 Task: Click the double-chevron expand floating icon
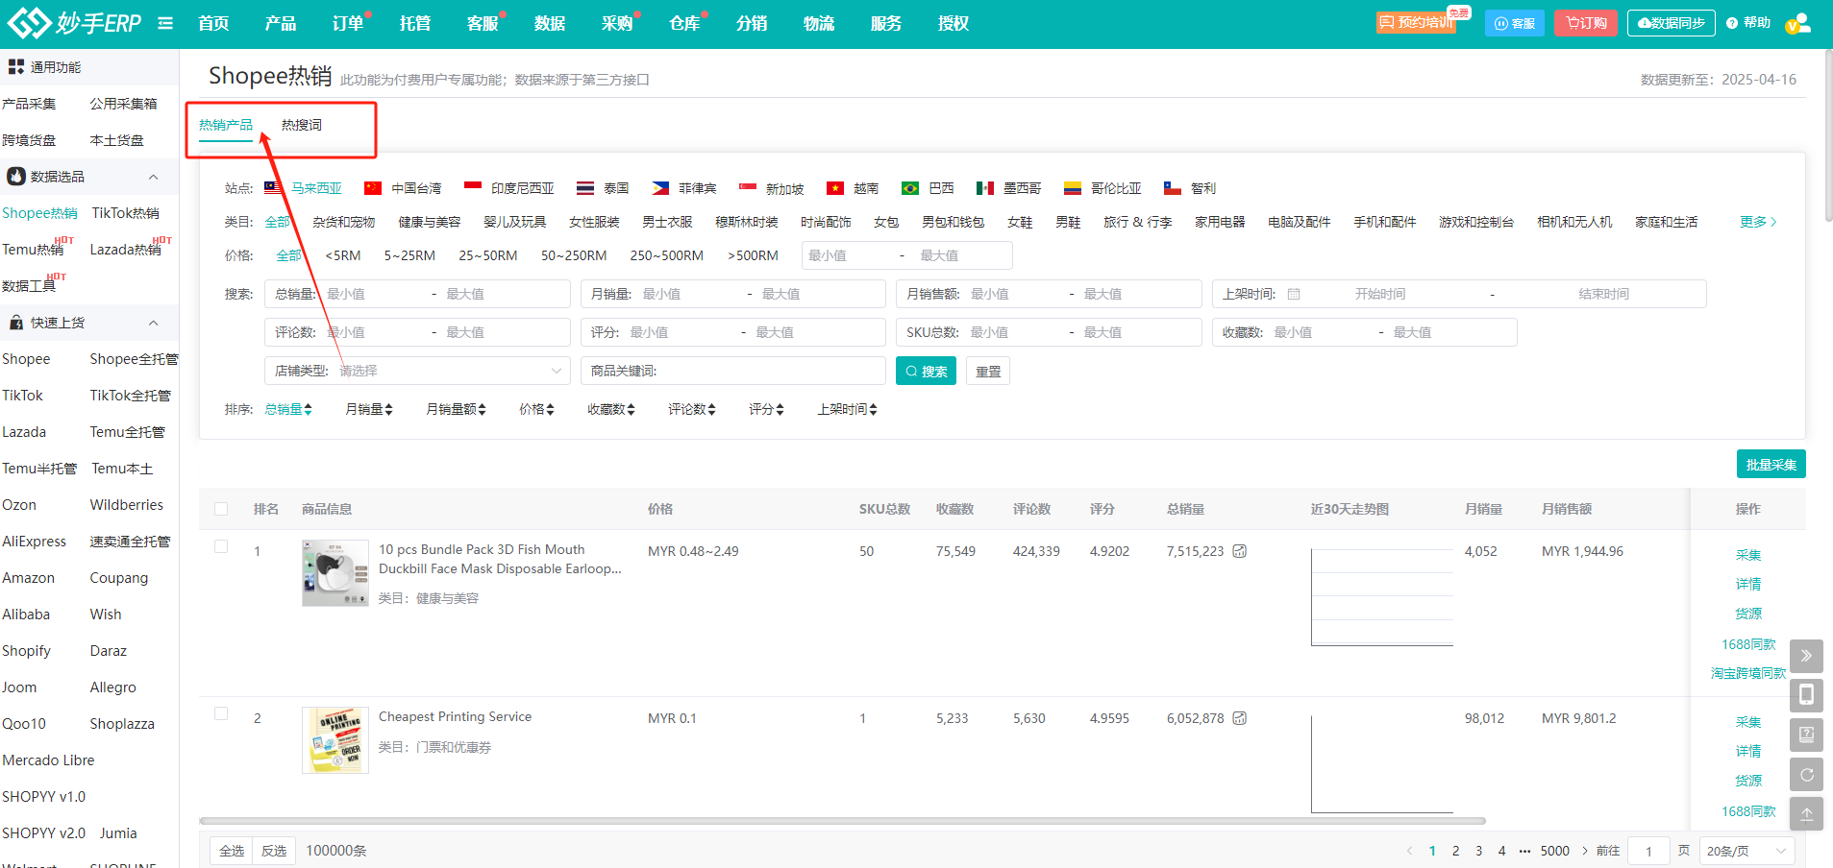tap(1806, 656)
